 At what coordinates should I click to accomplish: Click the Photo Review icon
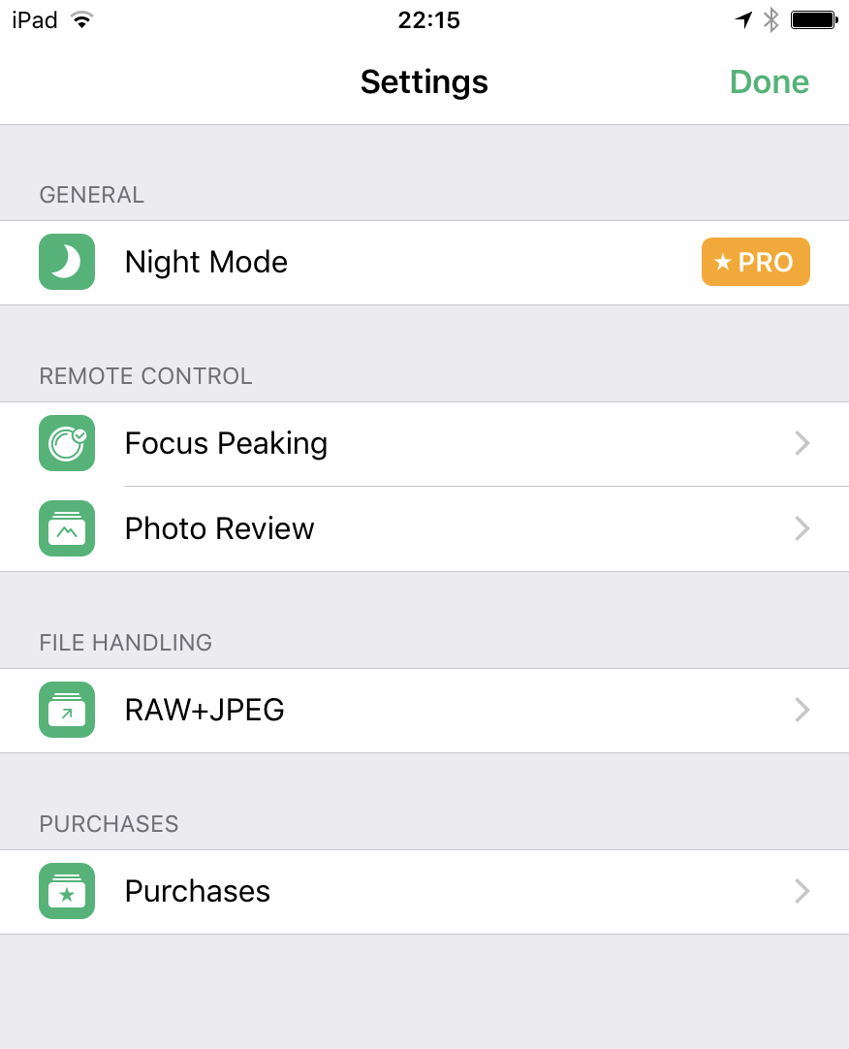[67, 528]
